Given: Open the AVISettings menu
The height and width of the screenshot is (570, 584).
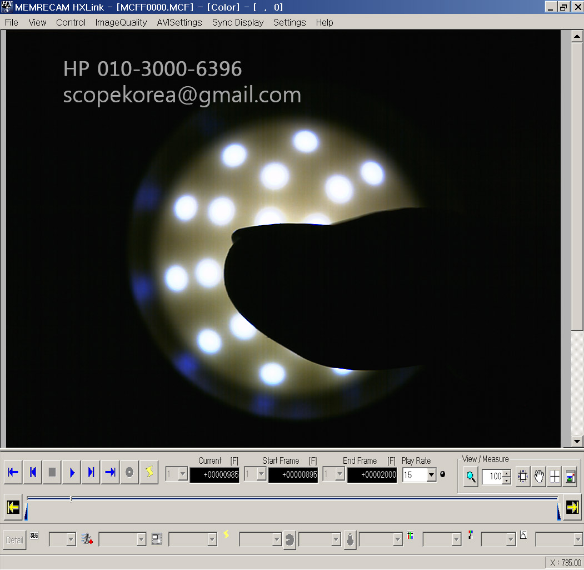Looking at the screenshot, I should [x=179, y=22].
